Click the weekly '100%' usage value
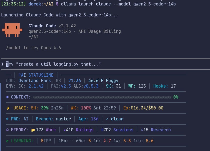 point(86,108)
